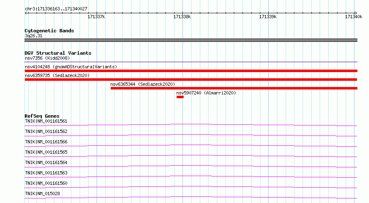This screenshot has width=369, height=203.
Task: Select transcript TNIK|NM_001161564
Action: point(46,162)
